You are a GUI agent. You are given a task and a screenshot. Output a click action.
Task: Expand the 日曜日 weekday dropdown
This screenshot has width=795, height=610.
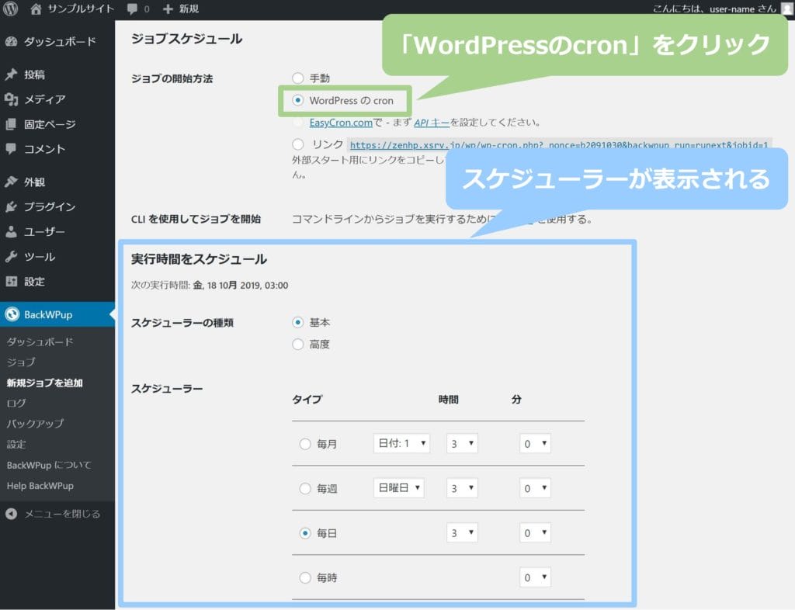pos(399,489)
